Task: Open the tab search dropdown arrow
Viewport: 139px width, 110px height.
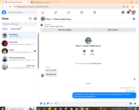Action: click(x=2, y=2)
